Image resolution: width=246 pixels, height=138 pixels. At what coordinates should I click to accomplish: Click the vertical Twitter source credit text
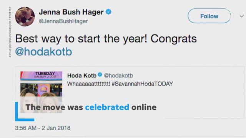tap(10, 32)
